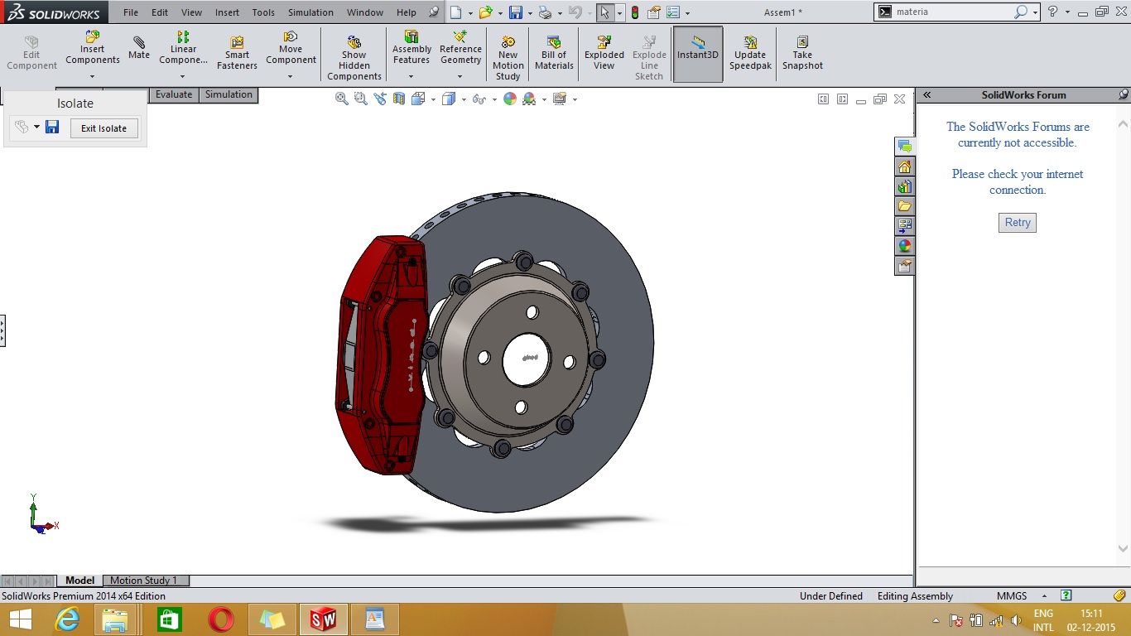The image size is (1131, 636).
Task: Open SolidWorks Forum tab in task pane
Action: click(905, 147)
